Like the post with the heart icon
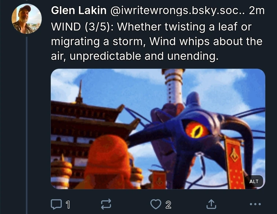This screenshot has width=277, height=214. pos(156,204)
